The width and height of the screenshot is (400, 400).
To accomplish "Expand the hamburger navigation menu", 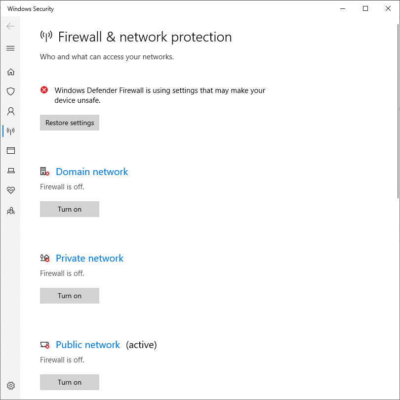I will 10,48.
